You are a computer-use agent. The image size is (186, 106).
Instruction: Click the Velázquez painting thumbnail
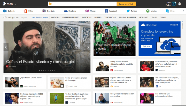click(x=147, y=82)
